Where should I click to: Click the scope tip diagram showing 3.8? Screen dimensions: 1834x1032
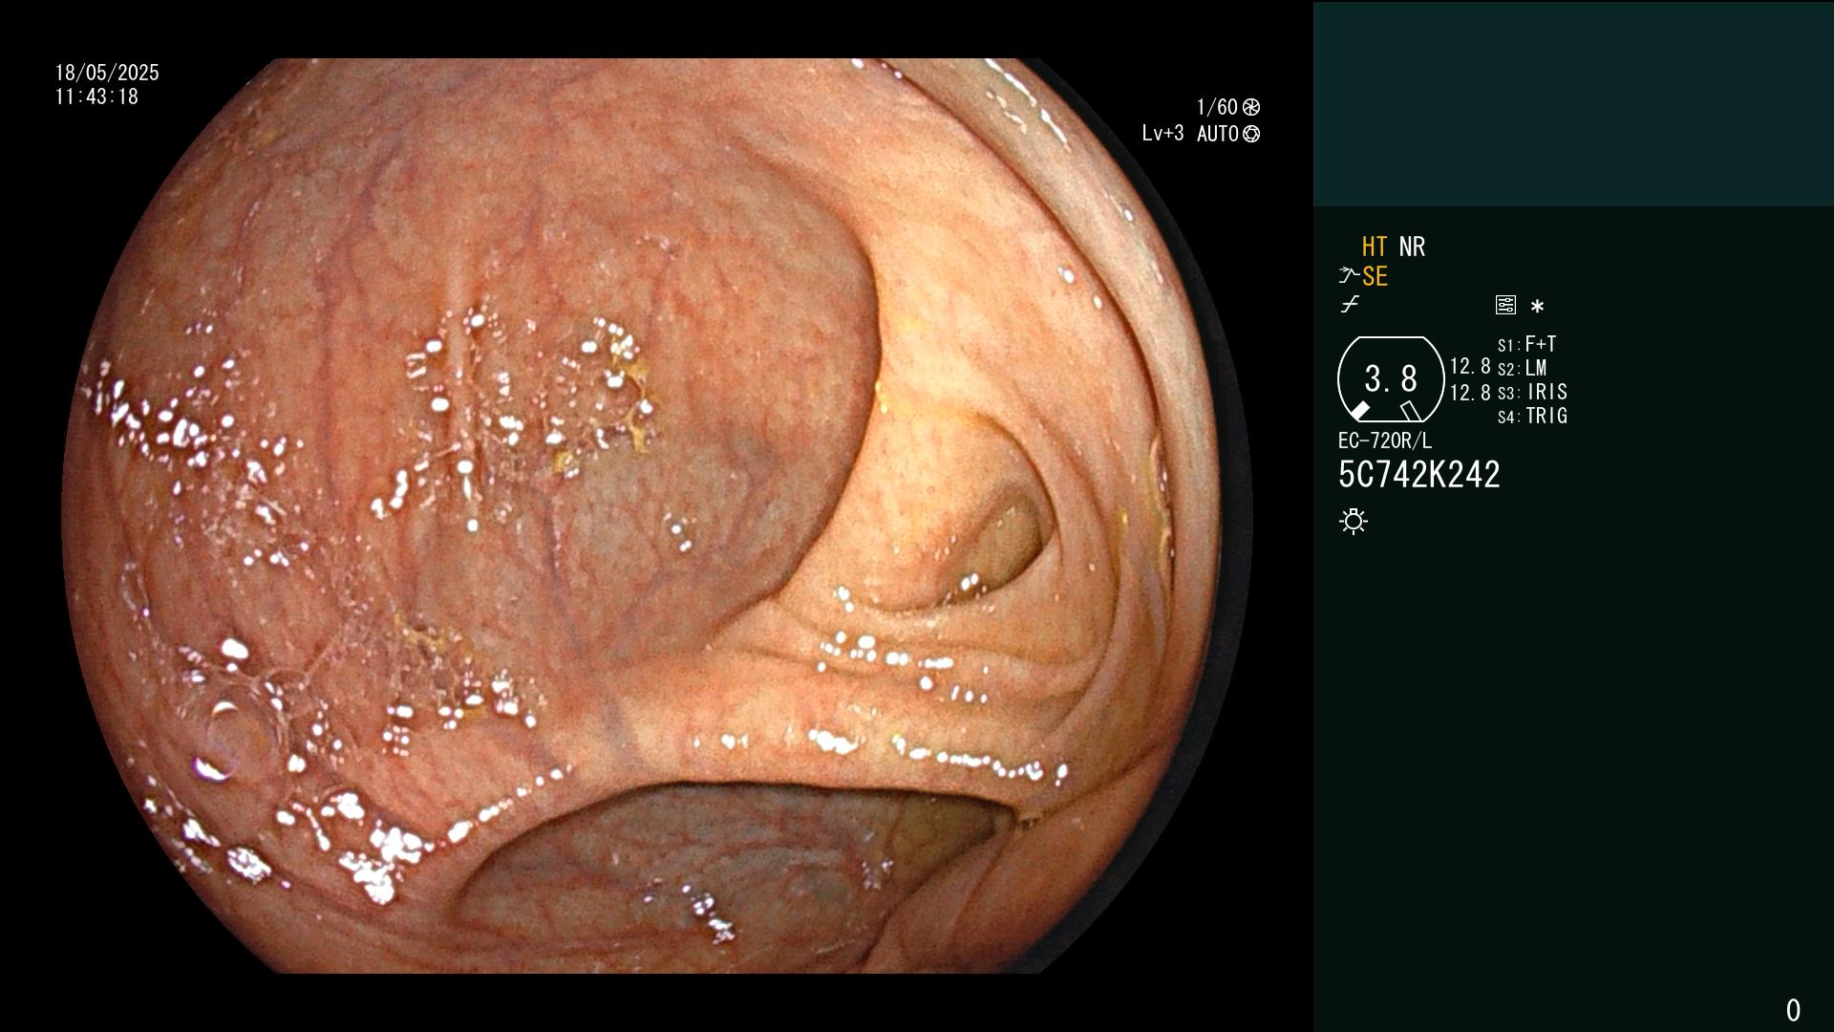pos(1391,379)
